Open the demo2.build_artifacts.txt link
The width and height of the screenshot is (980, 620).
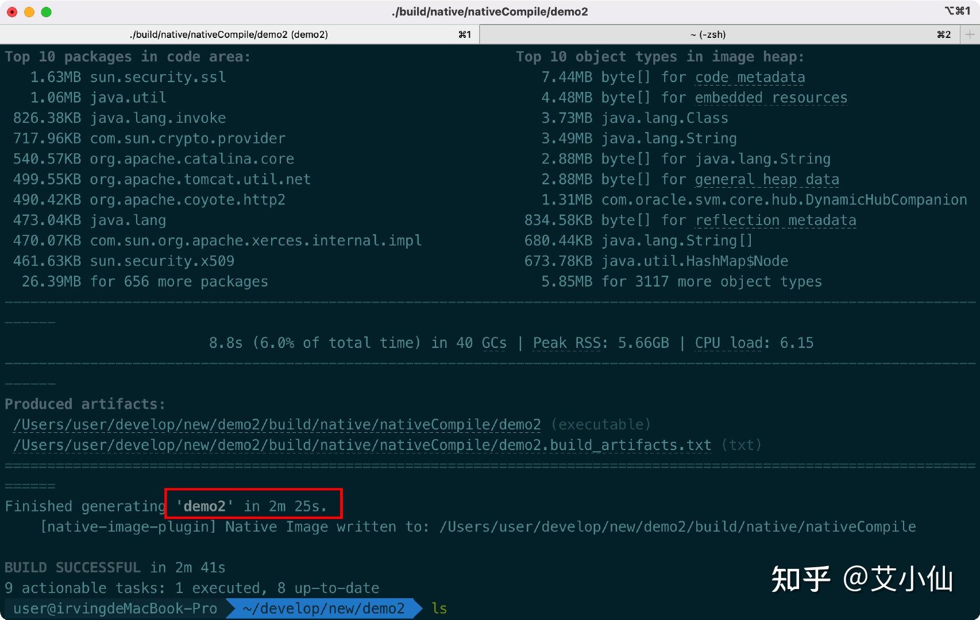coord(362,445)
